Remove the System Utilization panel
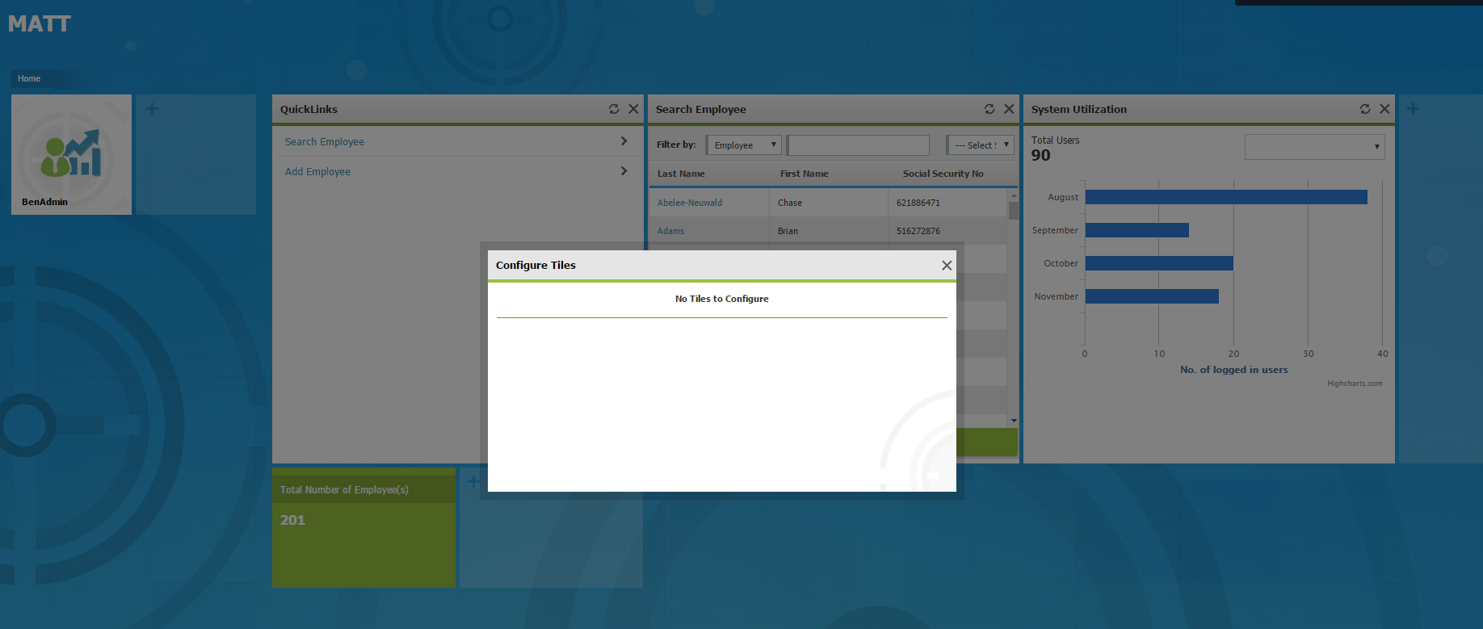The image size is (1483, 629). coord(1384,109)
